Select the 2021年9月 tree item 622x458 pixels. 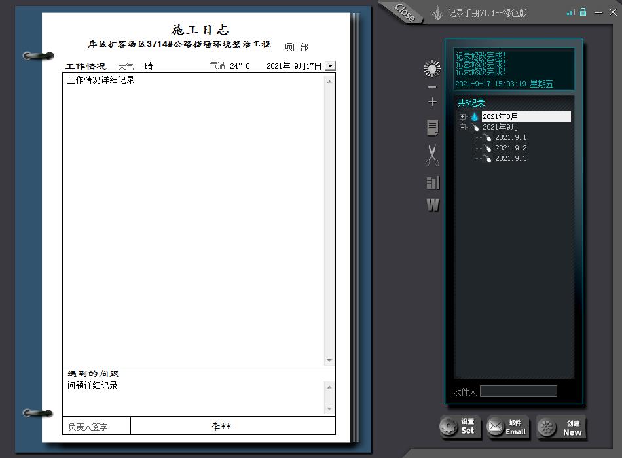click(x=500, y=127)
